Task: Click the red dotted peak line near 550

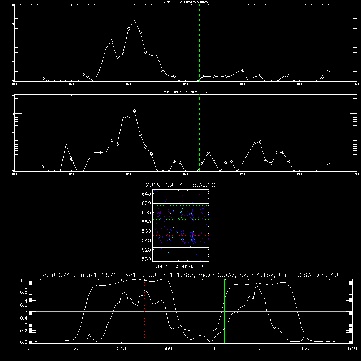Action: (145, 311)
